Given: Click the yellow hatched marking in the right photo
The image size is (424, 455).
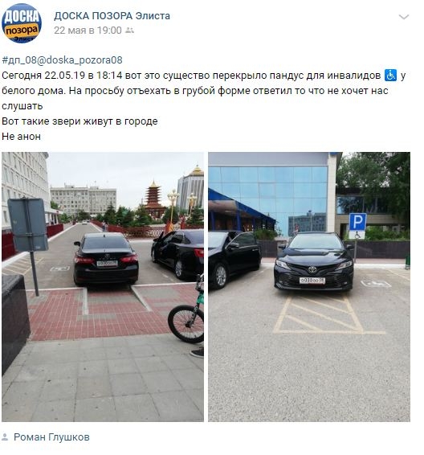Looking at the screenshot, I should click(318, 315).
